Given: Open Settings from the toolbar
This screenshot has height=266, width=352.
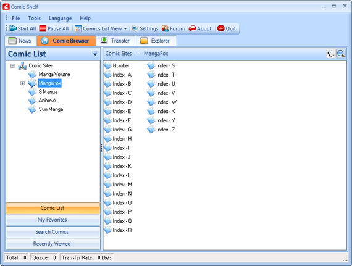Looking at the screenshot, I should pyautogui.click(x=145, y=28).
